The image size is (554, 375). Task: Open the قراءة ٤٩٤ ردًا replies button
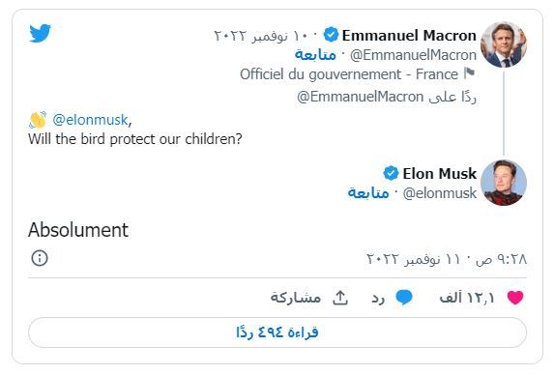pos(277,332)
